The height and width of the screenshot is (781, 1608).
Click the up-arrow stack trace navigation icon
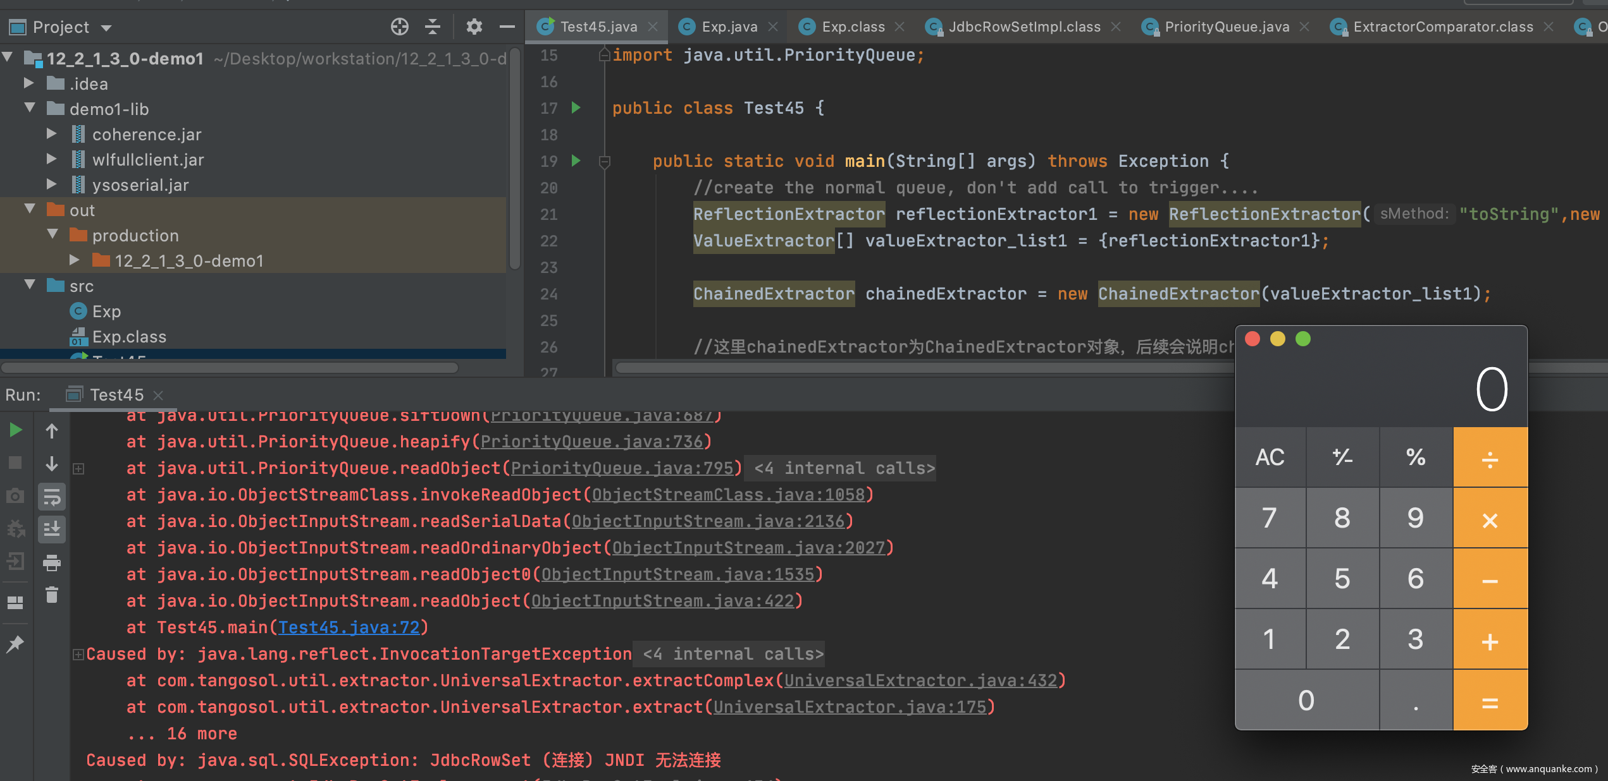(x=52, y=432)
